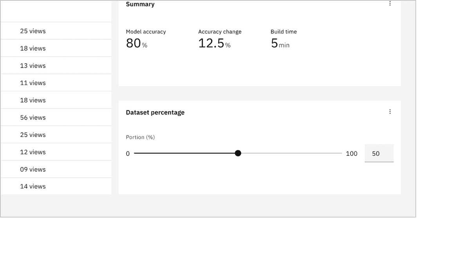Select the row showing 25 views
Viewport: 451px width, 253px height.
32,31
